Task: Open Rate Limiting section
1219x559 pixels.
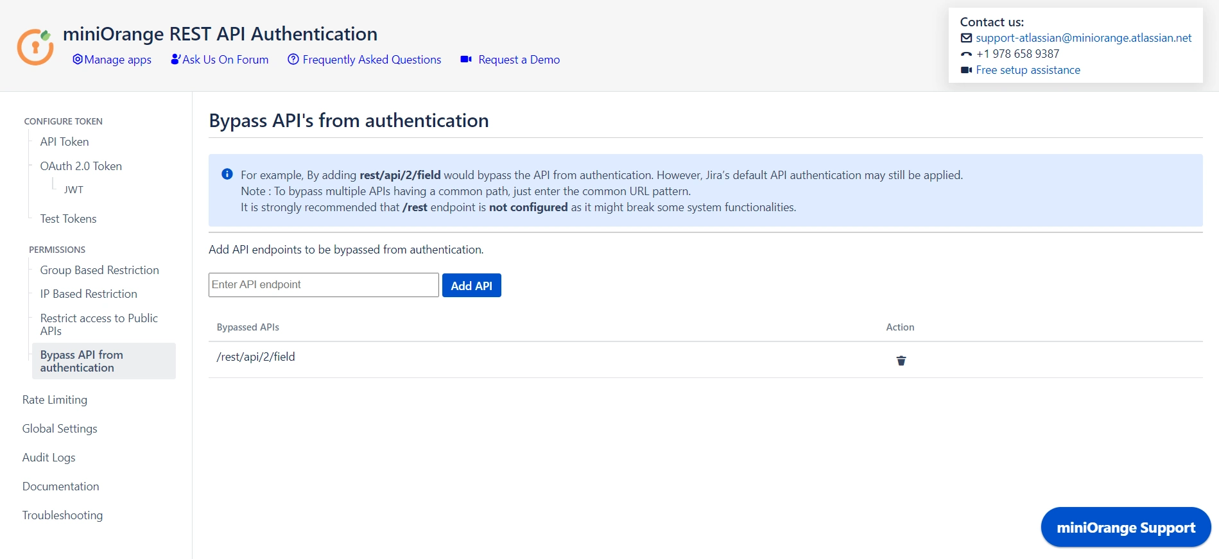Action: point(55,400)
